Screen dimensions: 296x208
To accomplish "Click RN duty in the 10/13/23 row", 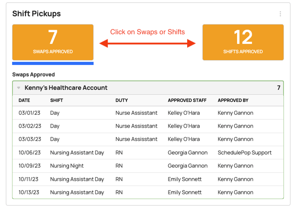I will click(119, 193).
